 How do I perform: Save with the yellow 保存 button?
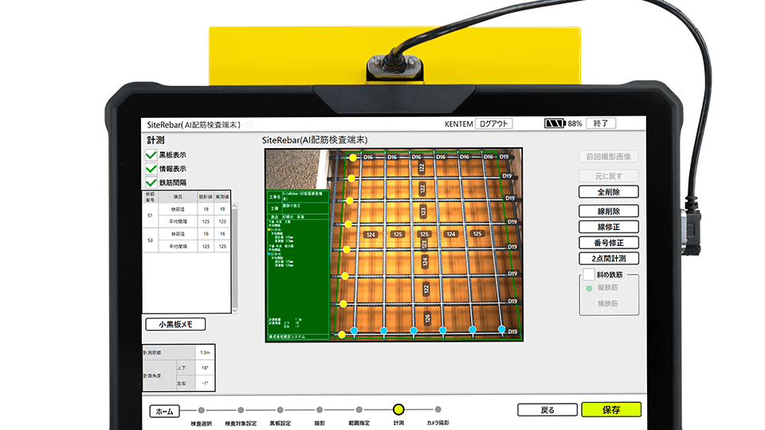pos(611,409)
